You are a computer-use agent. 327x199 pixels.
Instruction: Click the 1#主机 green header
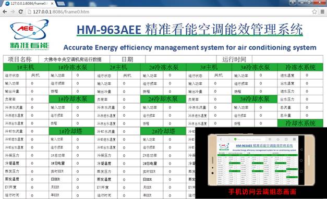tap(26, 67)
